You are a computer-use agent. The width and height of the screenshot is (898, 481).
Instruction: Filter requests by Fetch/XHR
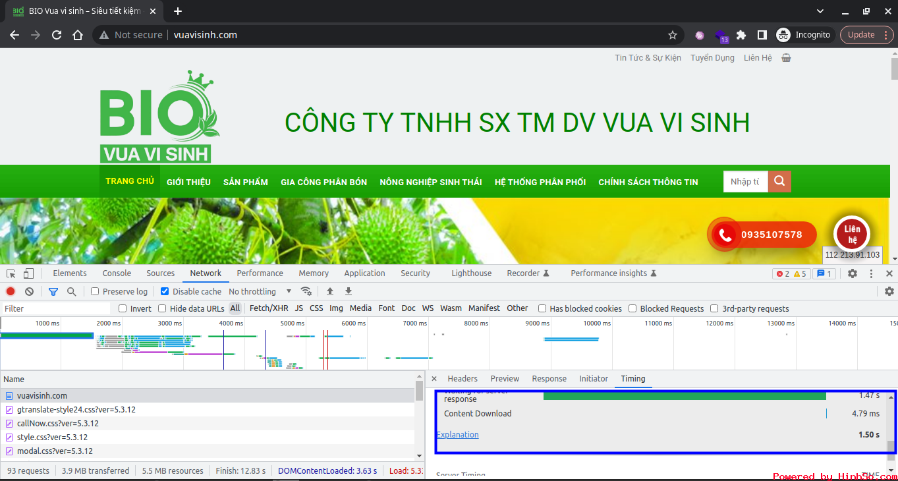(x=269, y=308)
